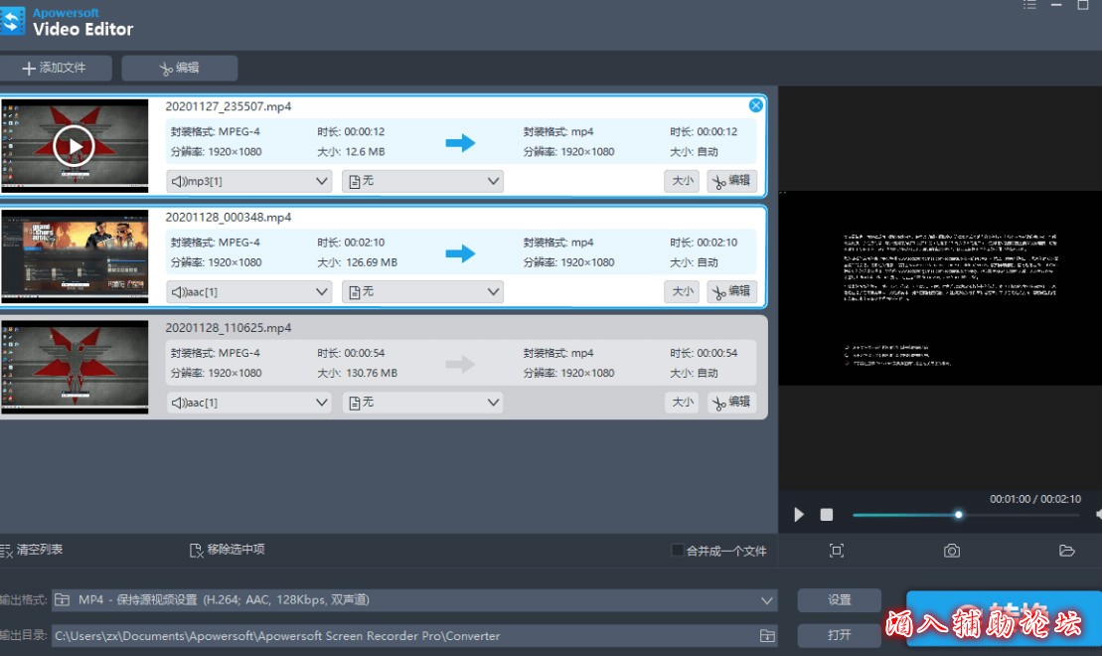
Task: Toggle fullscreen preview icon
Action: click(837, 551)
